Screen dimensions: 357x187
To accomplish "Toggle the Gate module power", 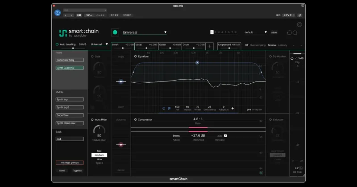I will pos(92,57).
